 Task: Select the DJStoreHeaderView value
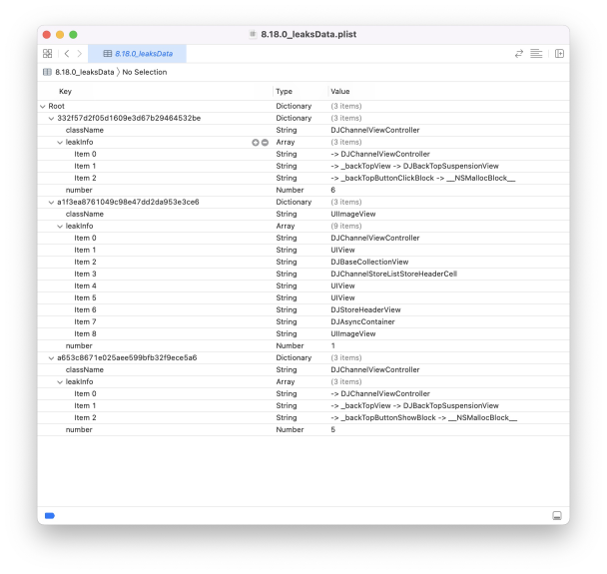[365, 310]
